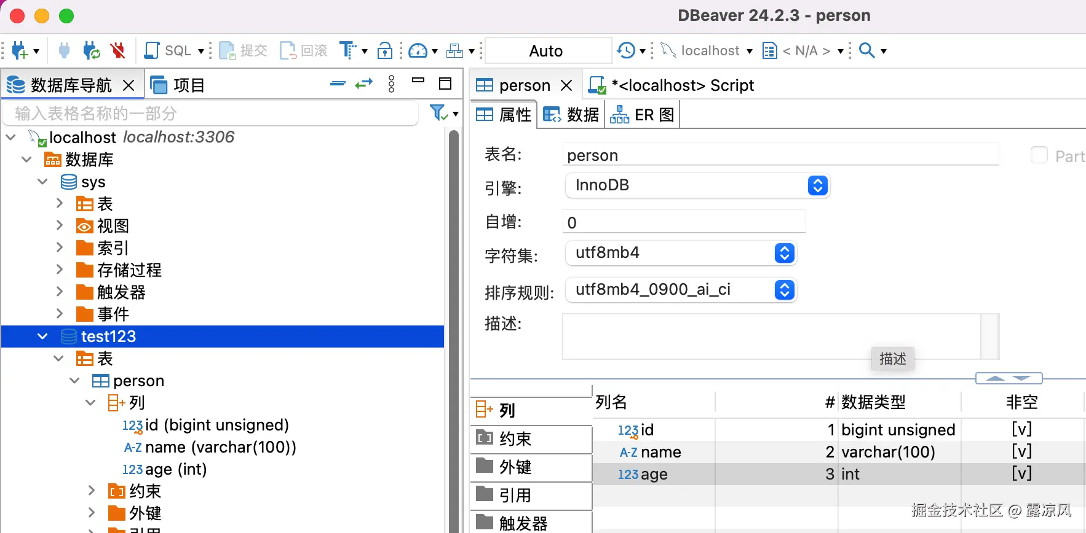Click the reconnect icon in toolbar

coord(92,50)
